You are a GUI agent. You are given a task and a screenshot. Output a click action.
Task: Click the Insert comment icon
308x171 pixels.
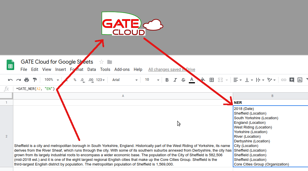pos(292,80)
